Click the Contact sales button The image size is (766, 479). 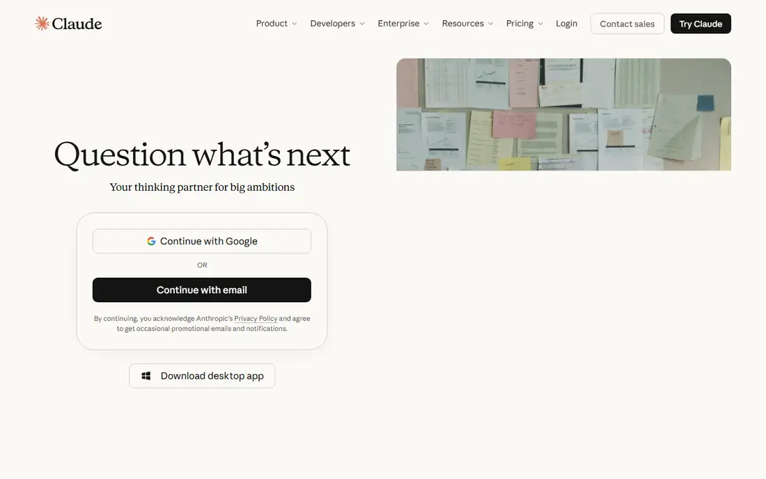pos(627,24)
